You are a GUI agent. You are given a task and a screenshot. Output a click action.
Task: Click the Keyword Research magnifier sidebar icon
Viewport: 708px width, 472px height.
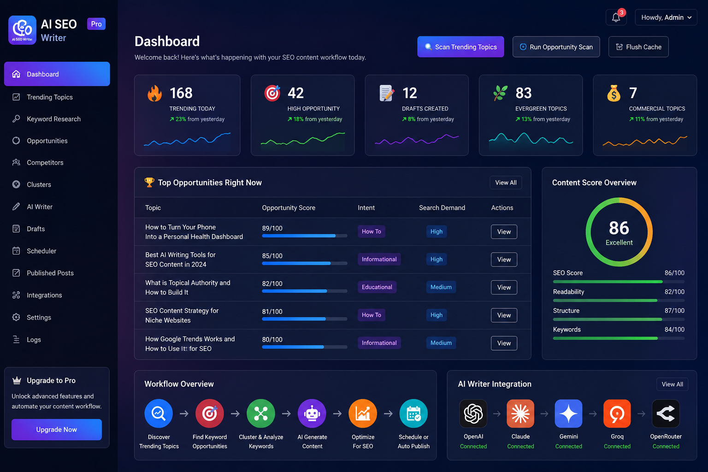[x=16, y=119]
